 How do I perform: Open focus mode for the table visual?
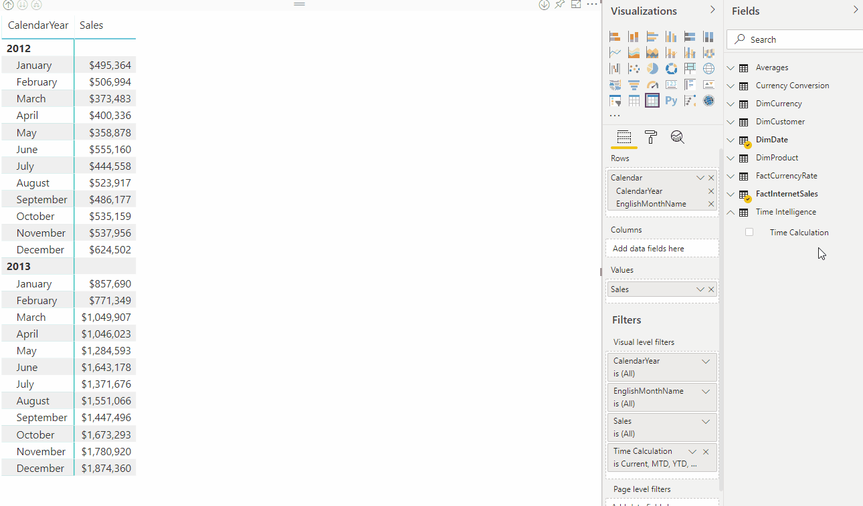(x=576, y=5)
